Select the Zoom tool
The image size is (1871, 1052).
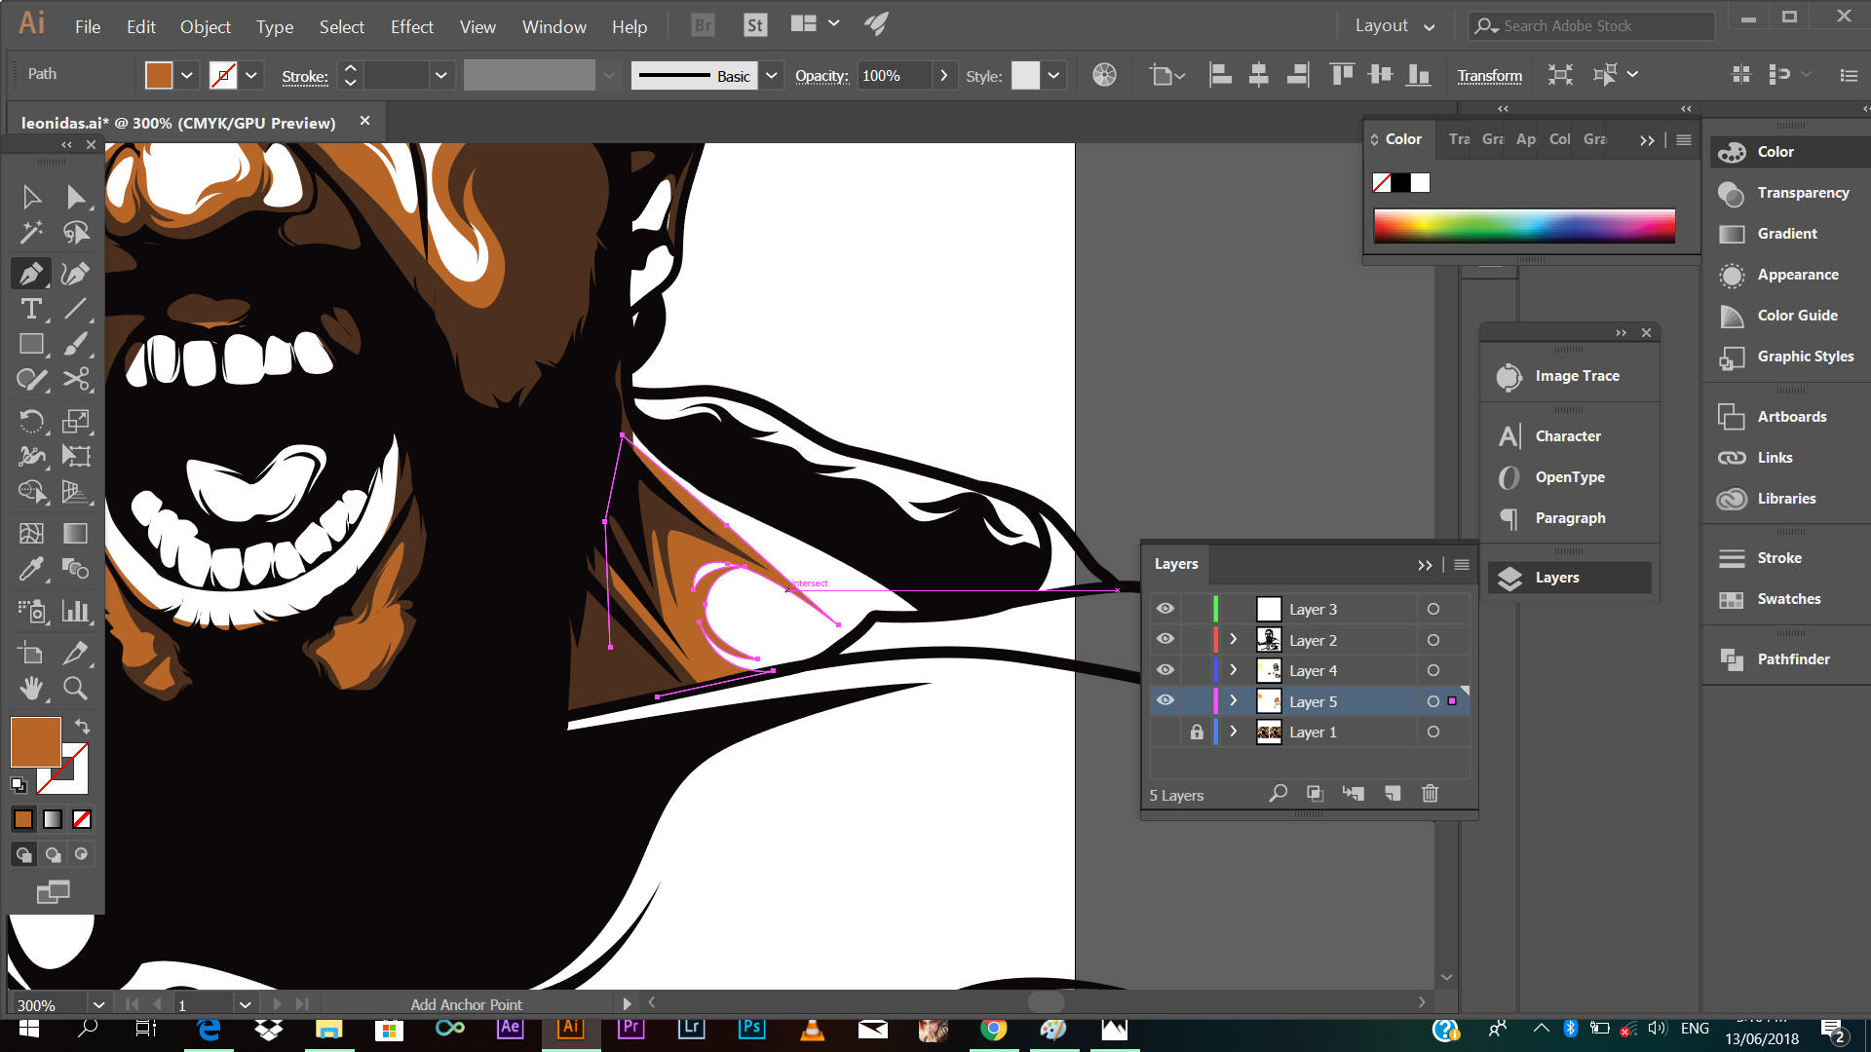point(75,689)
